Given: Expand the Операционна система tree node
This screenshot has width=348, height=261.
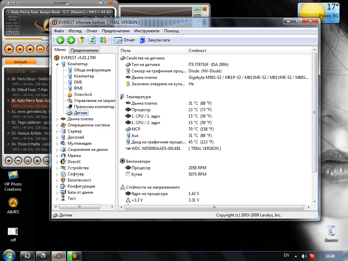Looking at the screenshot, I should [57, 125].
